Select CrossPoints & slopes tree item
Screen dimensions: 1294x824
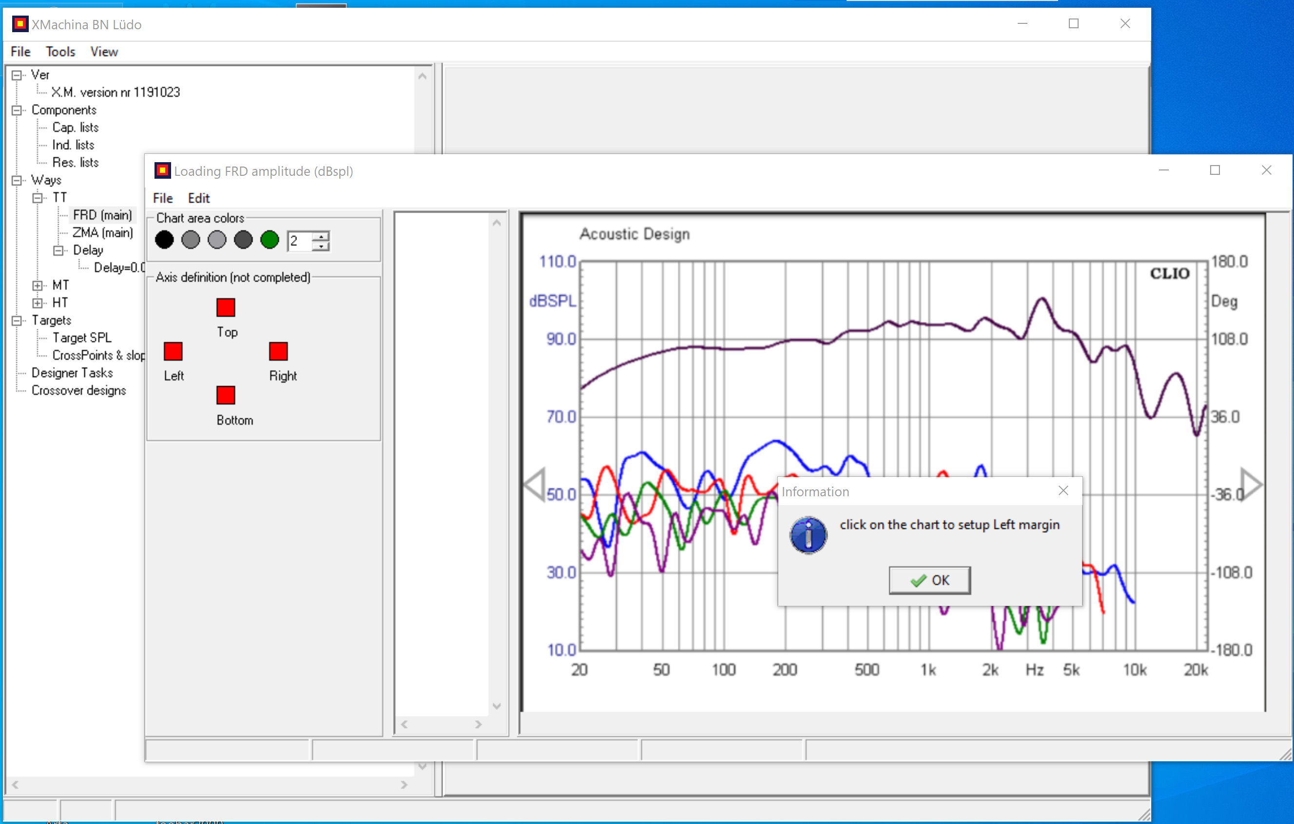(x=98, y=356)
